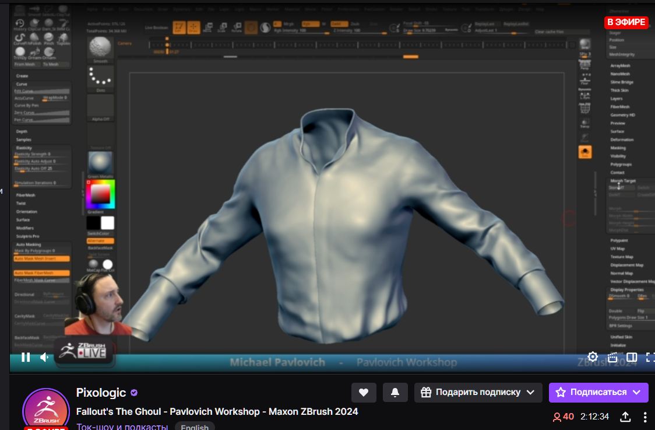655x430 pixels.
Task: Open the Pixologic channel avatar
Action: pos(46,410)
